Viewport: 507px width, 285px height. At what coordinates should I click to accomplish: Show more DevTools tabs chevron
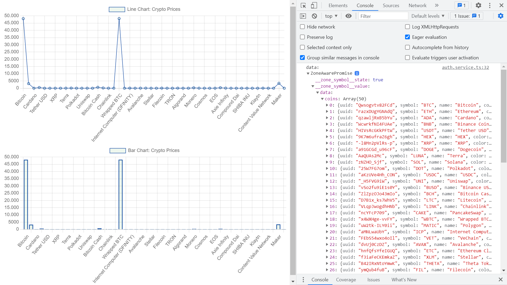pos(437,6)
